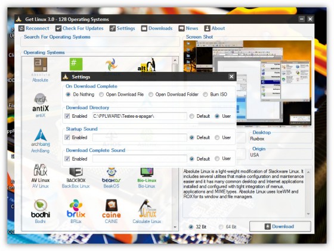Choose Burn ISO option
Screen dimensions: 334x251
(x=205, y=95)
